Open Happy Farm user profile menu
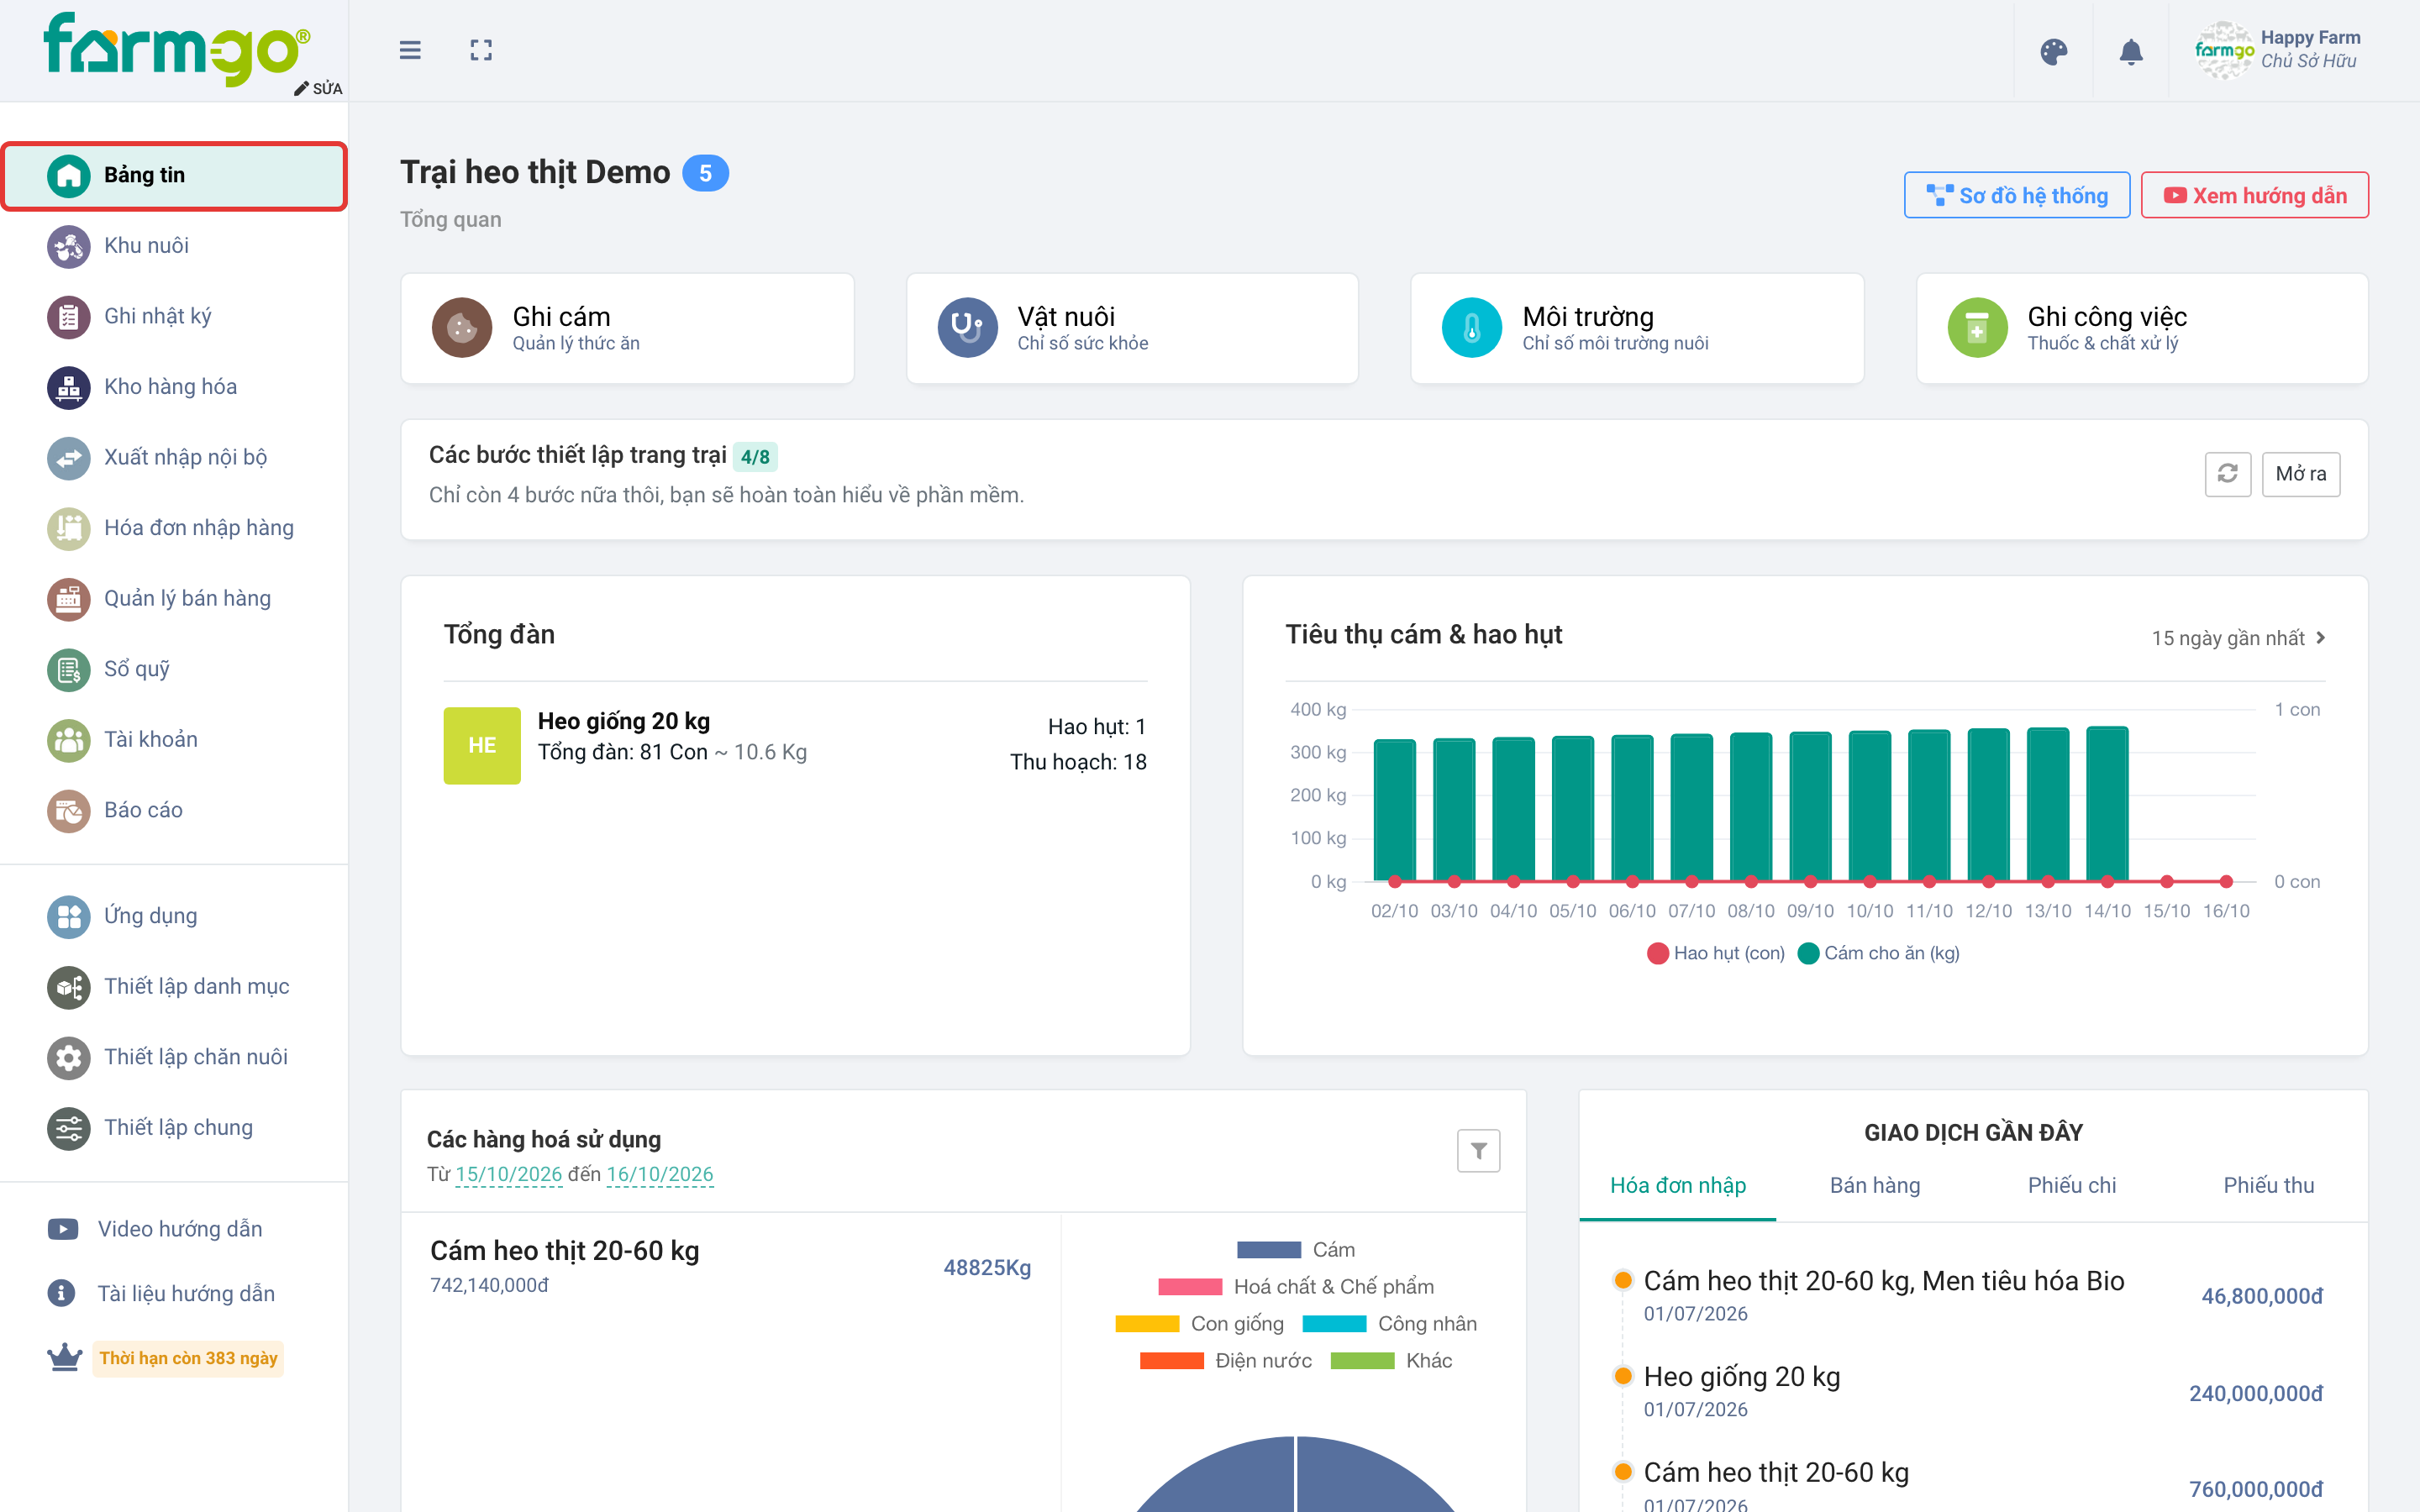The image size is (2420, 1512). coord(2278,50)
